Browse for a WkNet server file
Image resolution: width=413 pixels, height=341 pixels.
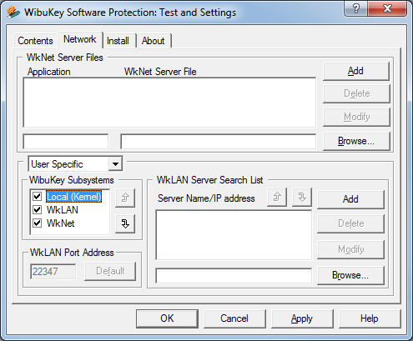coord(355,141)
